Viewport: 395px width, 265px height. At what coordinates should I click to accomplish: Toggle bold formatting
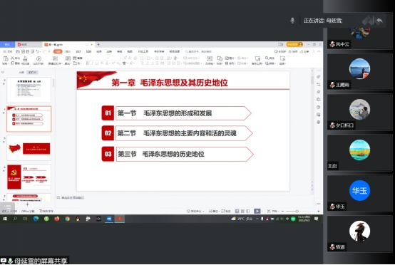click(x=87, y=63)
